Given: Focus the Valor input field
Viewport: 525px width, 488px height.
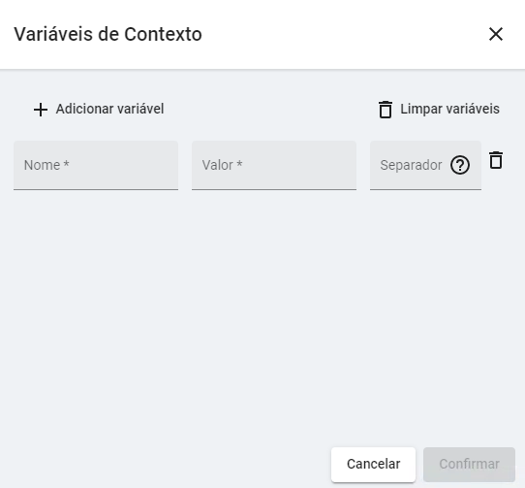Looking at the screenshot, I should [x=274, y=165].
